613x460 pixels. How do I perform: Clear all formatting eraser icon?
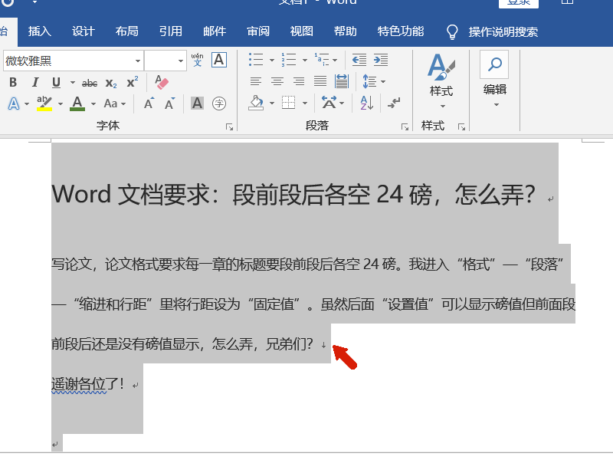162,82
